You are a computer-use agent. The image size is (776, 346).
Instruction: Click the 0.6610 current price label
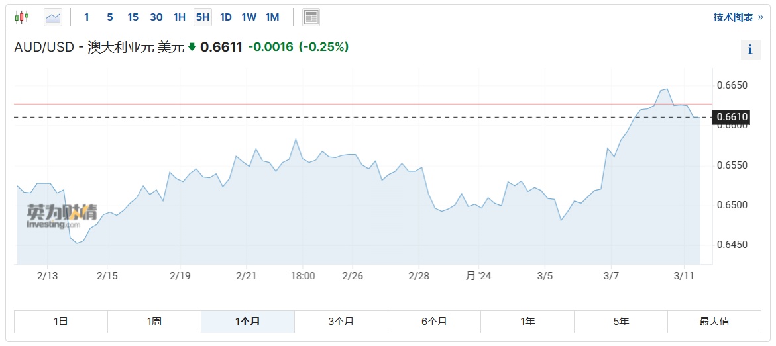click(x=732, y=118)
